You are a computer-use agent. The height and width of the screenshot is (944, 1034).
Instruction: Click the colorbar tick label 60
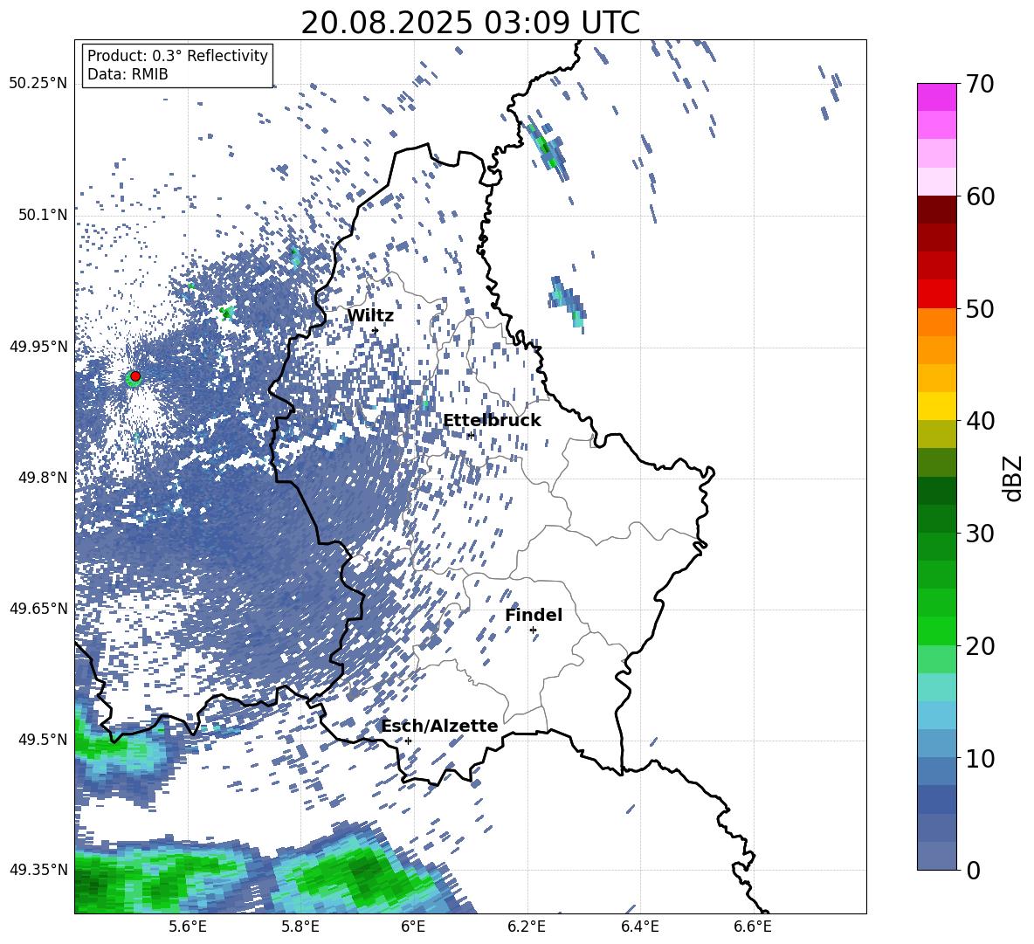pos(980,196)
